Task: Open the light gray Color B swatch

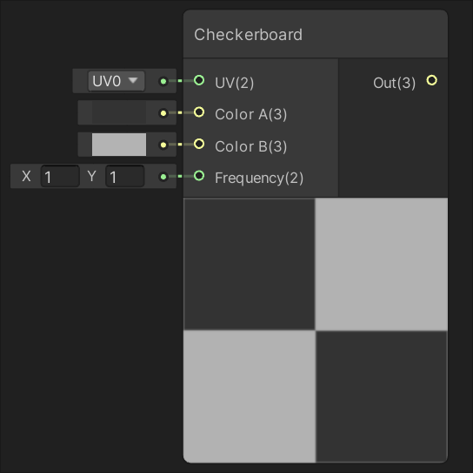Action: click(119, 145)
